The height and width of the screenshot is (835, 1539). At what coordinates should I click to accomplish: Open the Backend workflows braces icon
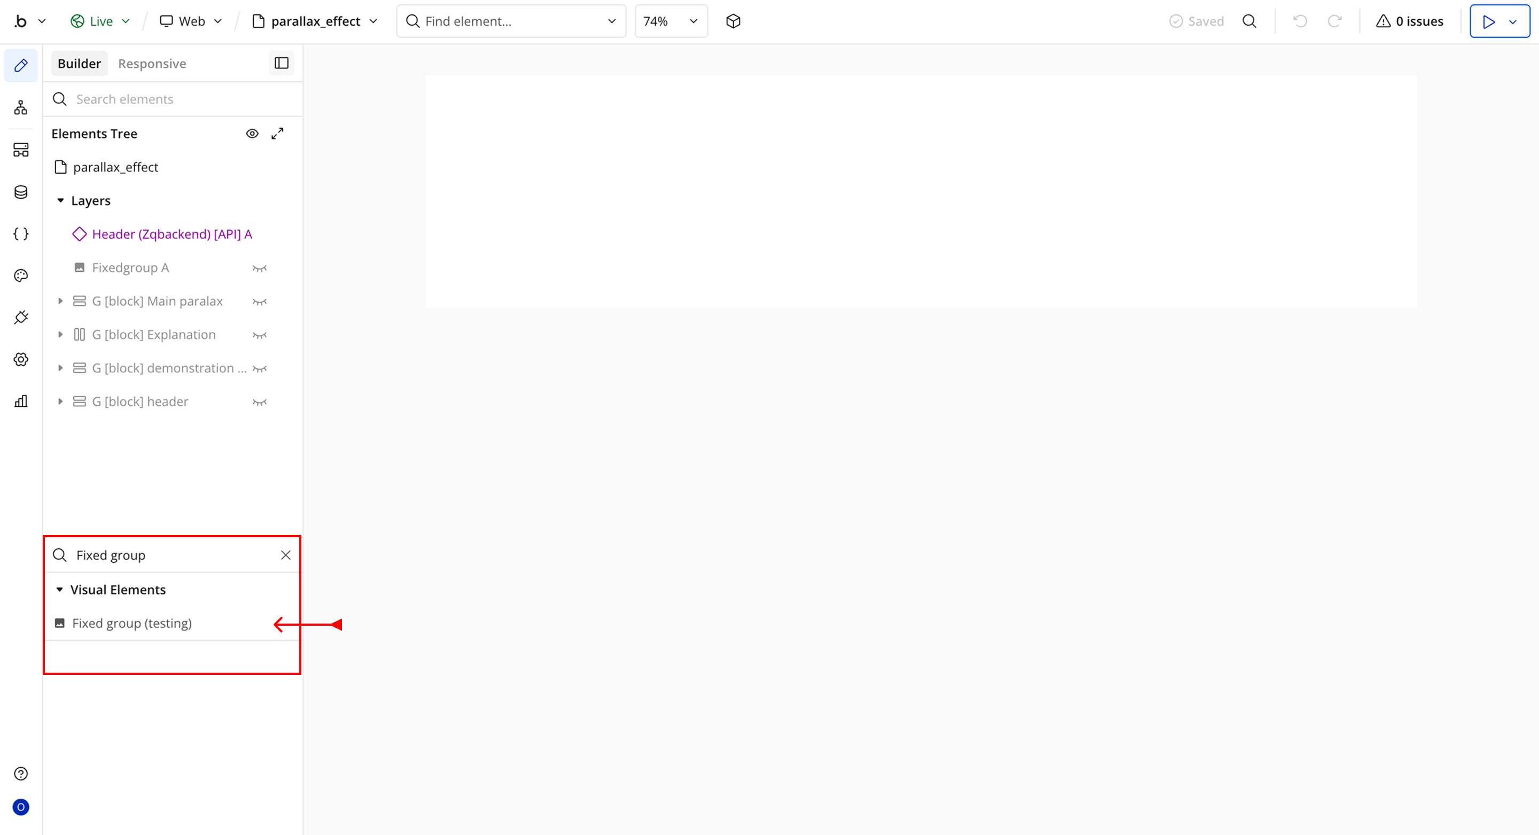(21, 234)
